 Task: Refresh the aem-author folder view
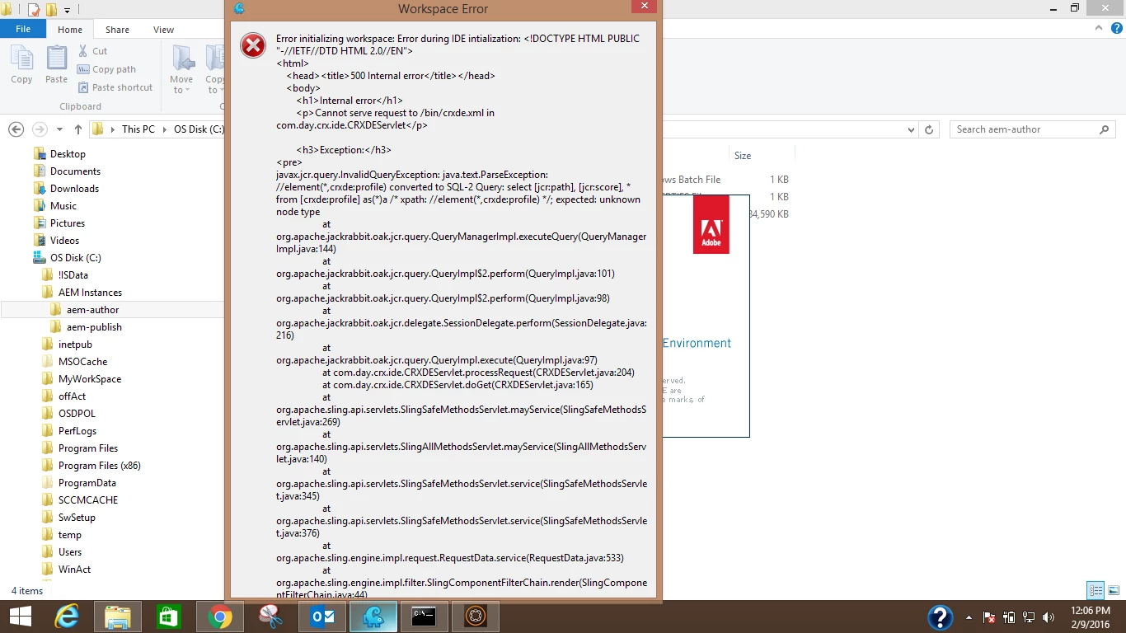pos(929,129)
